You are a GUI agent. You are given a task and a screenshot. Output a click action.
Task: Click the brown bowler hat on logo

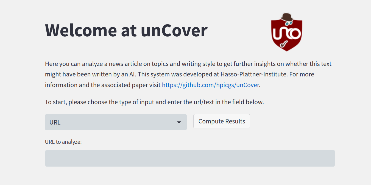[287, 17]
